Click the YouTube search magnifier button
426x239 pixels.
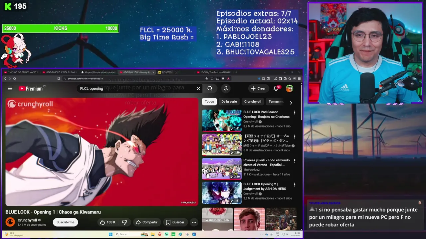click(210, 88)
